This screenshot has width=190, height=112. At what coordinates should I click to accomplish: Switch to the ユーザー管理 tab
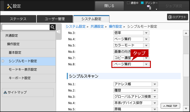tap(55, 19)
